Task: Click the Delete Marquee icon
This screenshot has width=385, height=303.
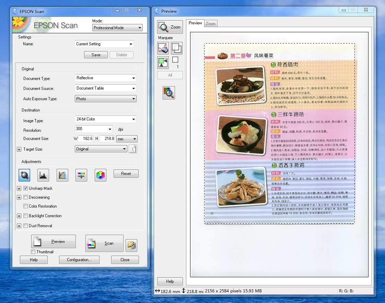Action: pos(163,48)
